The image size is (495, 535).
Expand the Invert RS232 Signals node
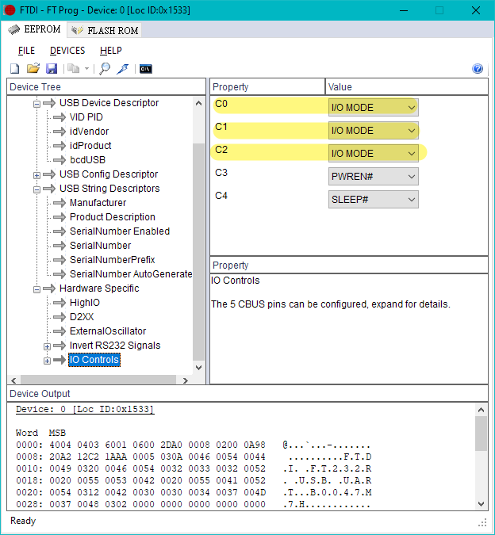(x=47, y=346)
